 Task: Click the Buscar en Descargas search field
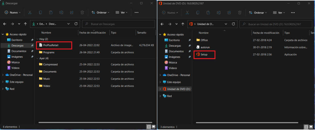118,24
